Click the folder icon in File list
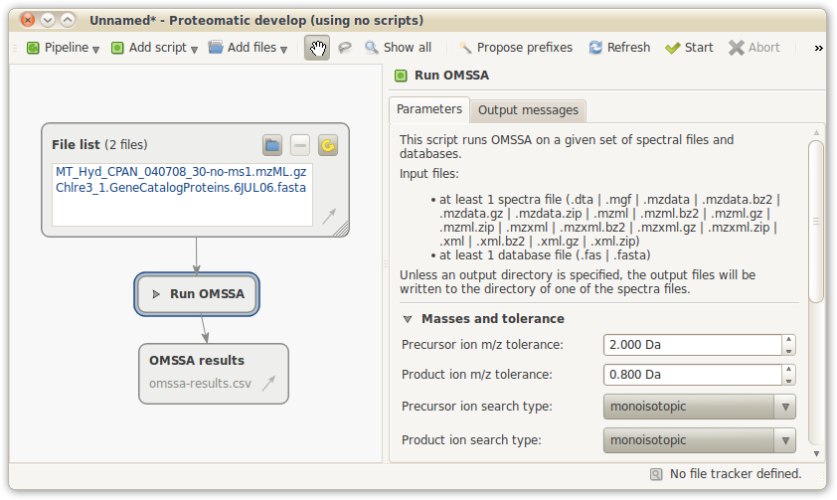 click(272, 146)
